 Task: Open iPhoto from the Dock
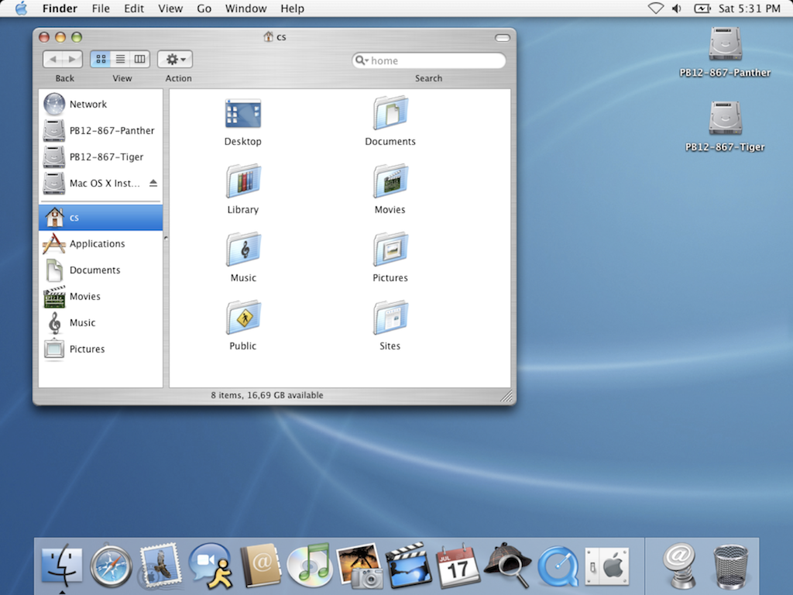pos(359,566)
